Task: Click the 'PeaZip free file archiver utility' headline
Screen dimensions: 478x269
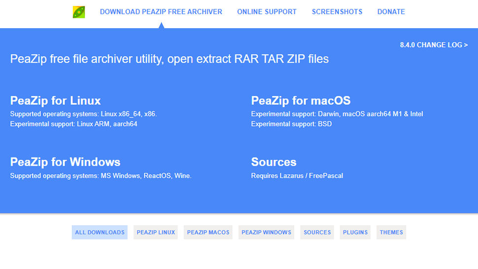Action: coord(170,59)
